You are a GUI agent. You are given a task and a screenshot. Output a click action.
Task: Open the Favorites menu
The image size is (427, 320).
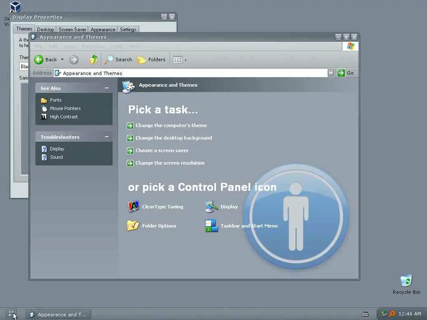pyautogui.click(x=93, y=46)
